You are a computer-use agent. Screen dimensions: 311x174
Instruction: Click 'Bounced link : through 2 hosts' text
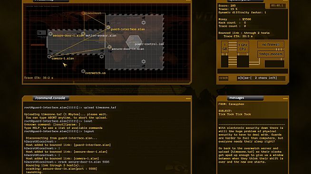(244, 33)
